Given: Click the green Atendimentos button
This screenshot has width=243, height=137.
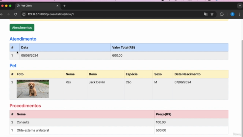Looking at the screenshot, I should pos(22,27).
